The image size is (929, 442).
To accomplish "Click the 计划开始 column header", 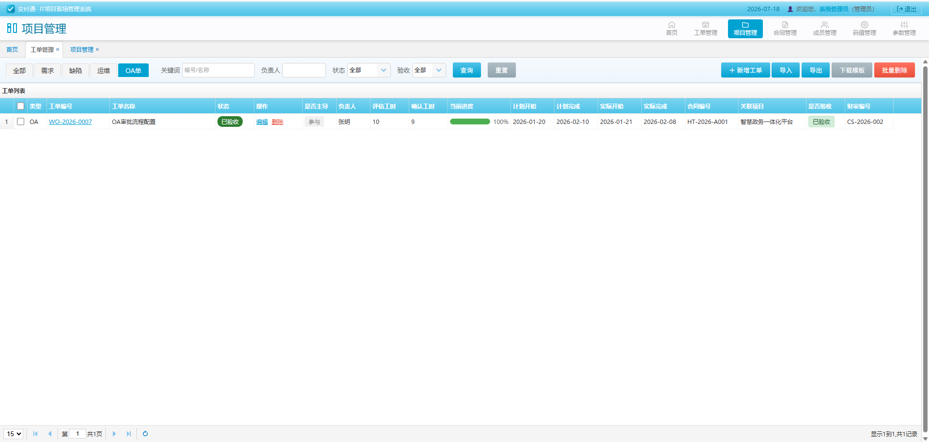I will click(532, 106).
